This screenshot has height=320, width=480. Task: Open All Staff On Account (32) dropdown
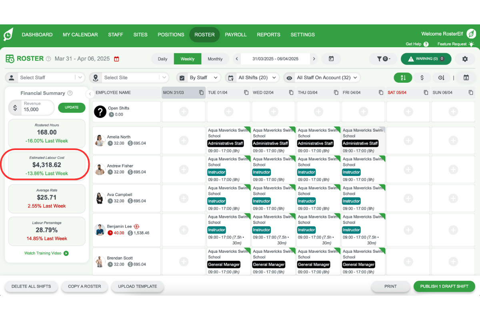322,78
